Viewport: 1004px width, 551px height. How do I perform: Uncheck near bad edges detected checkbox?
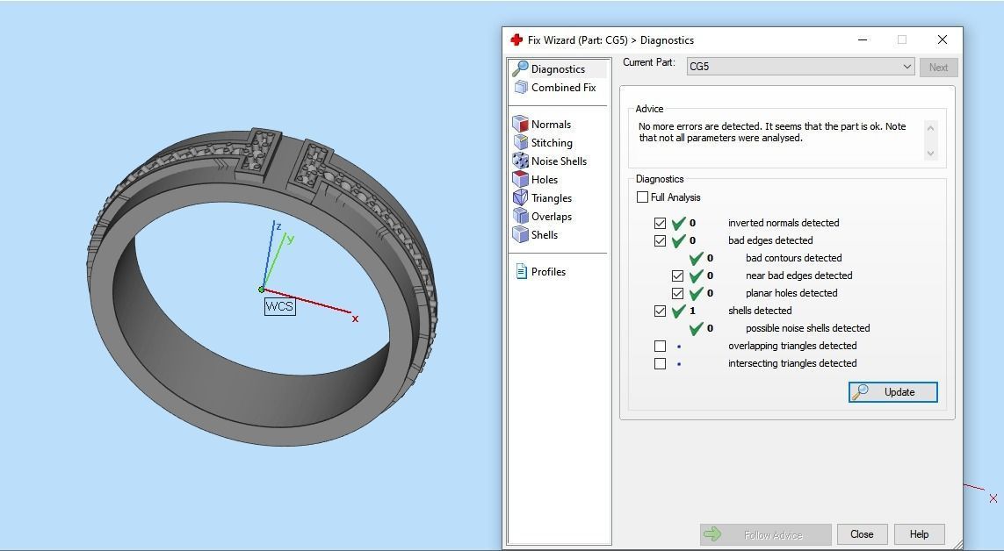pos(677,276)
